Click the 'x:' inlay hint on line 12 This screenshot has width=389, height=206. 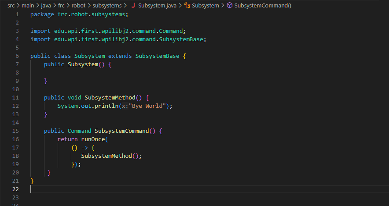(125, 106)
